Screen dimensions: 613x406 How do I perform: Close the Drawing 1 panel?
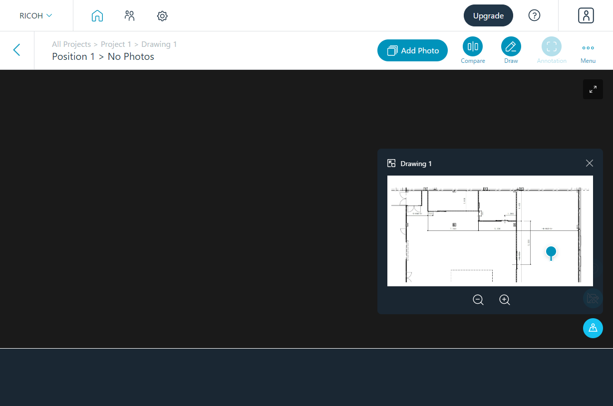[590, 163]
